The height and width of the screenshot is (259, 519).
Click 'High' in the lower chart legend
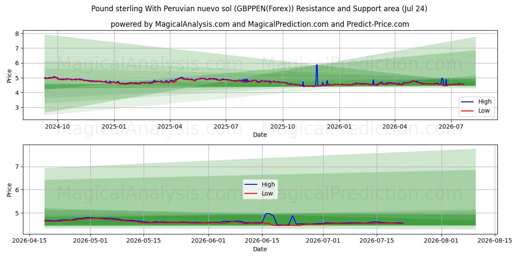click(x=268, y=184)
